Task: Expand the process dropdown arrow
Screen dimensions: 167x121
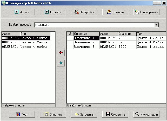Action: (x=156, y=25)
